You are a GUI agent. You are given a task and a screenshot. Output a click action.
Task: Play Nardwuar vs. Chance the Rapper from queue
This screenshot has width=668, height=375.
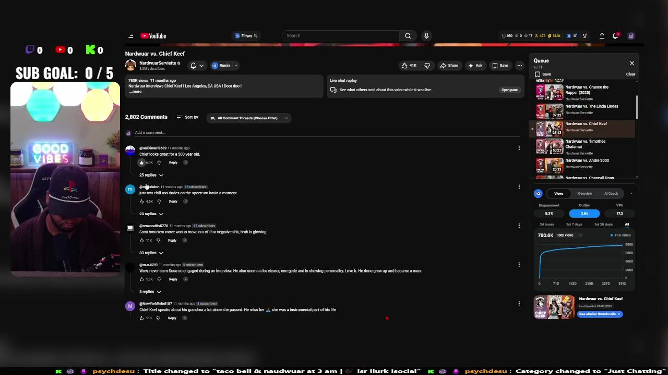point(583,92)
